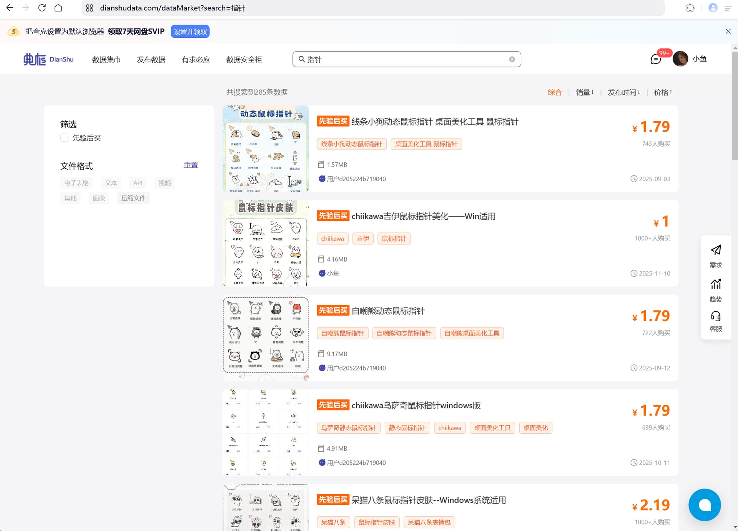738x531 pixels.
Task: Sort results by 价格
Action: click(663, 92)
